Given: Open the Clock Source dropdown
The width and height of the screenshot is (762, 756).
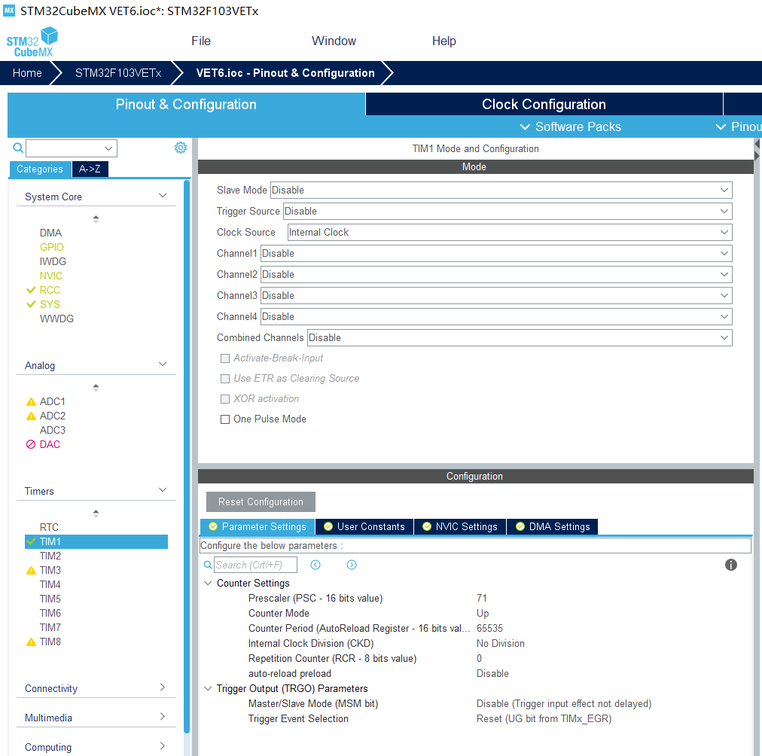Looking at the screenshot, I should (510, 232).
